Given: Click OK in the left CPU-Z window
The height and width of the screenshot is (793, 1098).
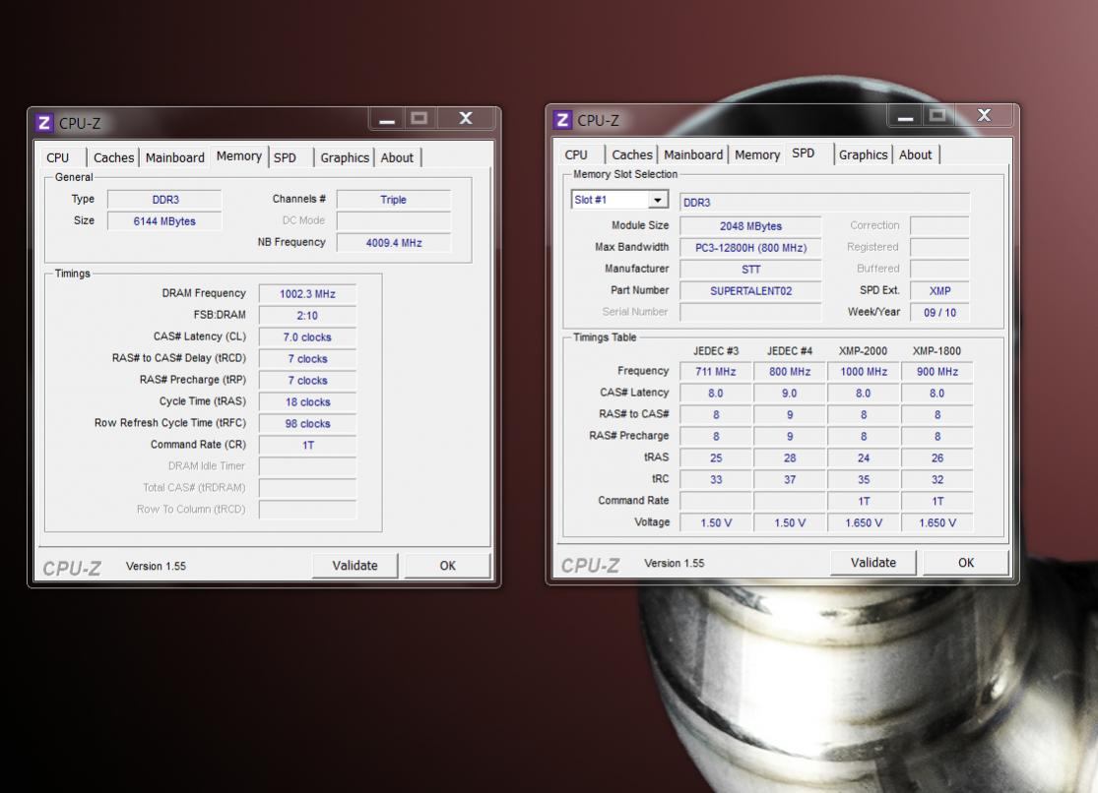Looking at the screenshot, I should pos(447,566).
